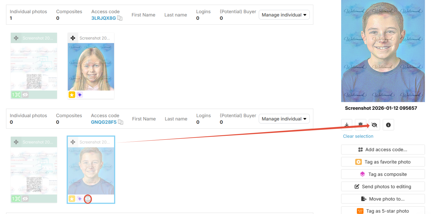Toggle hide photo eye-slash button in side panel

tap(374, 125)
